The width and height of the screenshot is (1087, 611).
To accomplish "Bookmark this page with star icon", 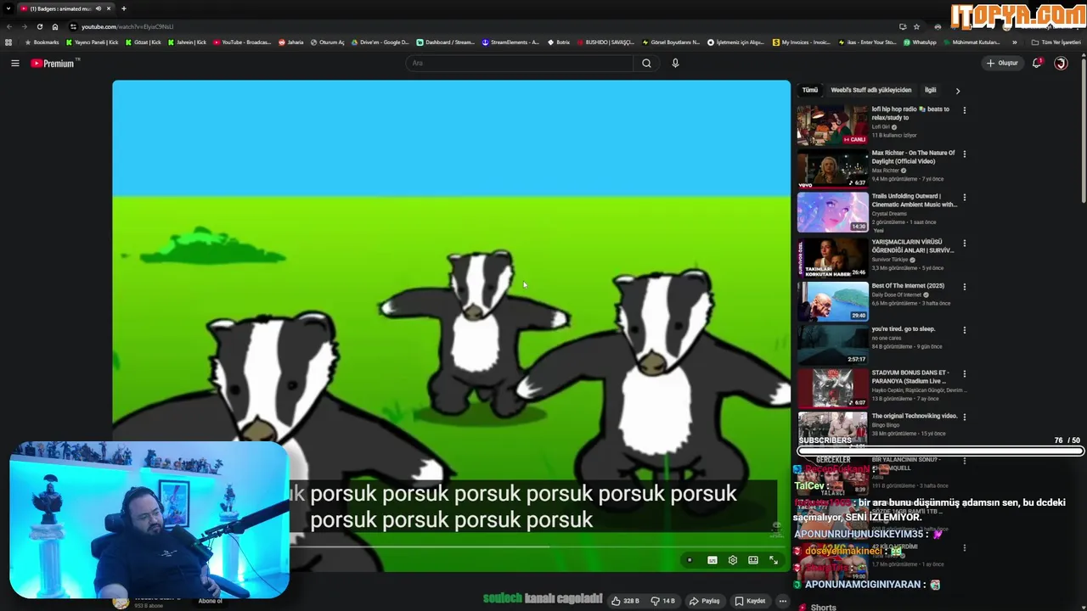I will coord(916,26).
